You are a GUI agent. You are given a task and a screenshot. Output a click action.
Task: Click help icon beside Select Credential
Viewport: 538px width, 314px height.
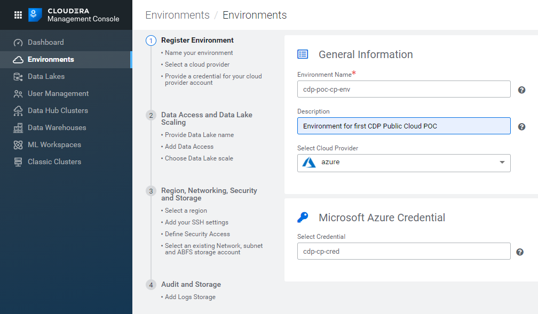pos(520,252)
